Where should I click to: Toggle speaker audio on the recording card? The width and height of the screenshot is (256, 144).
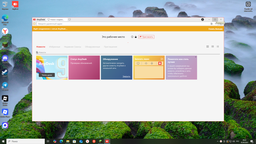point(146,63)
